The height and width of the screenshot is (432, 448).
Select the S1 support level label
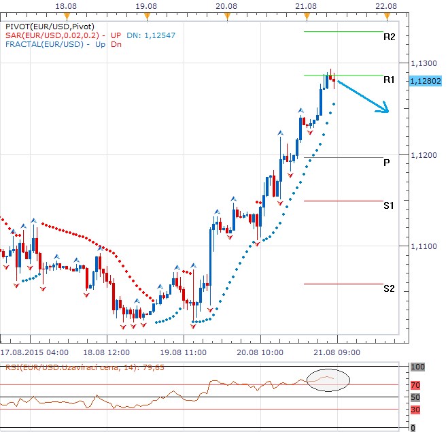pyautogui.click(x=389, y=205)
